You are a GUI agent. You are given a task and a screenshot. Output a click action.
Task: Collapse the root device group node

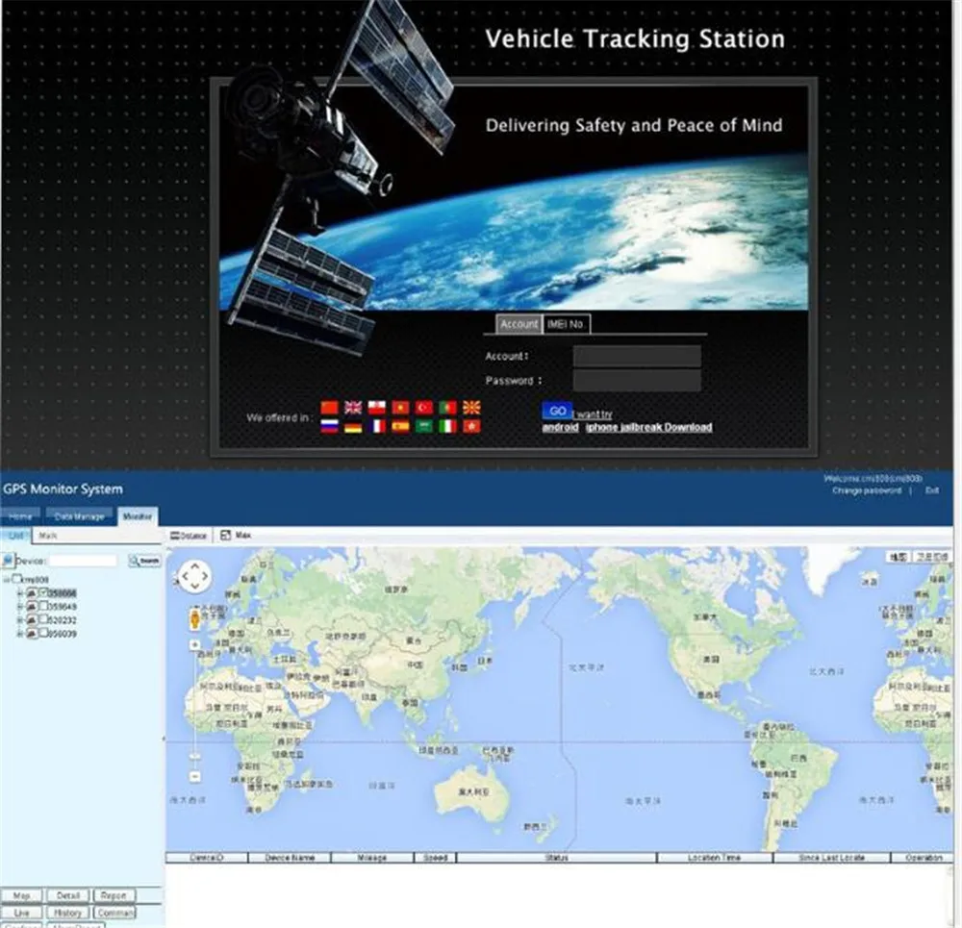pos(7,580)
